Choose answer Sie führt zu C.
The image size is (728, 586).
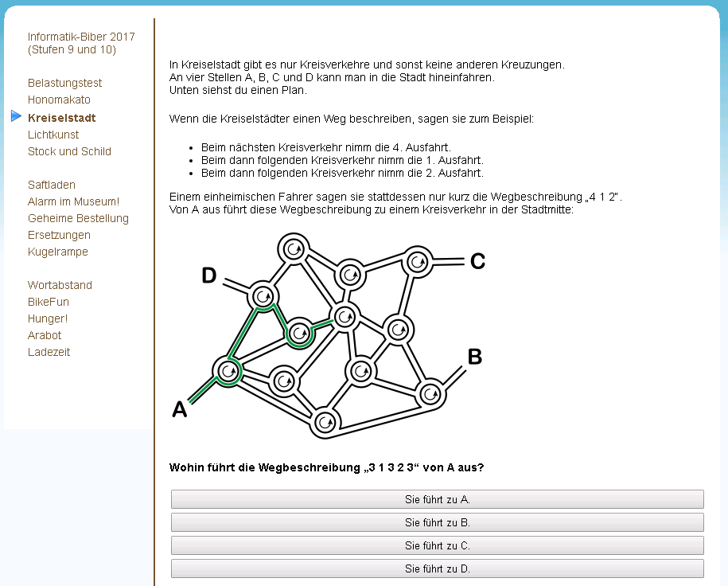[x=438, y=545]
